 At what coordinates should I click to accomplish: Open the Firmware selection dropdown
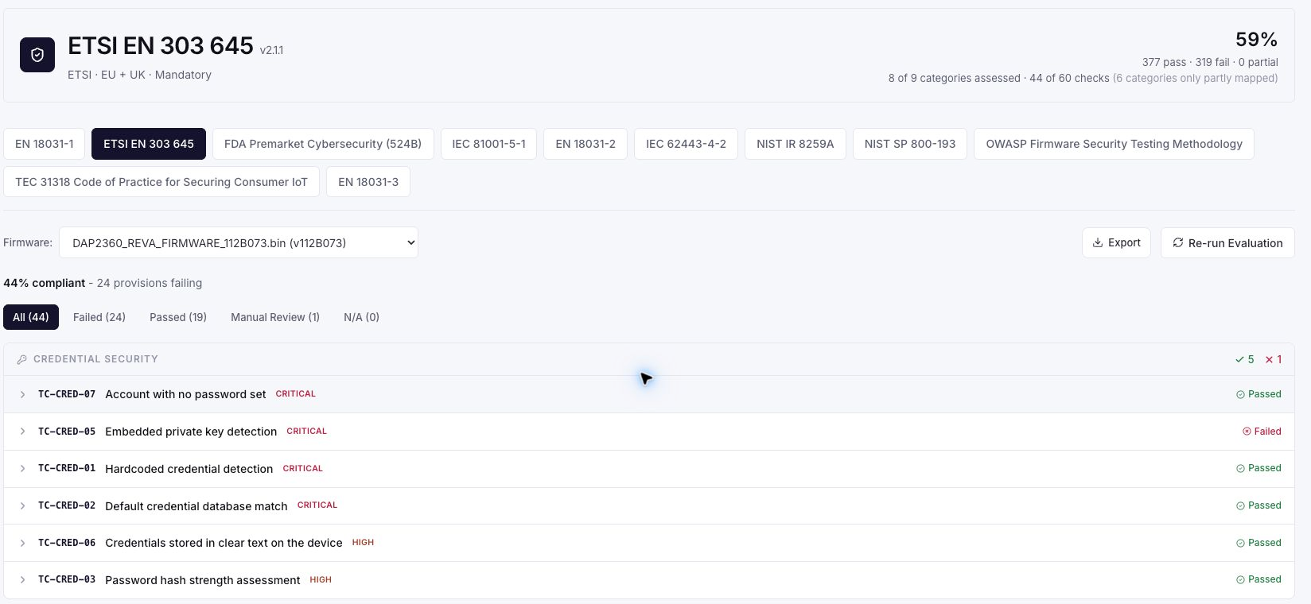pyautogui.click(x=239, y=242)
